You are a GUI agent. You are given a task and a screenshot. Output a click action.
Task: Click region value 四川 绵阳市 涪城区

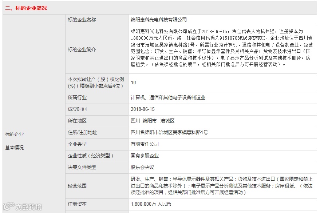[153, 121]
